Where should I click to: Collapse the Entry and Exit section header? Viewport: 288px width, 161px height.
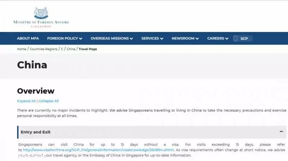pos(152,132)
